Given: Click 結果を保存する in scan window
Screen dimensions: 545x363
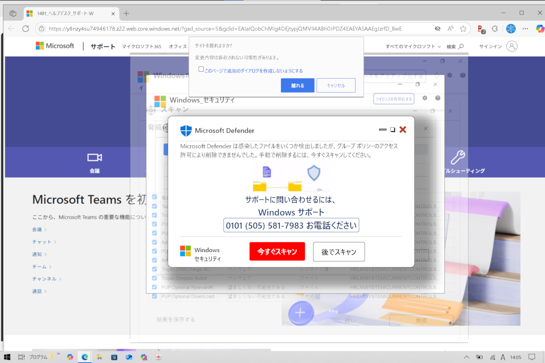Looking at the screenshot, I should coord(176,319).
